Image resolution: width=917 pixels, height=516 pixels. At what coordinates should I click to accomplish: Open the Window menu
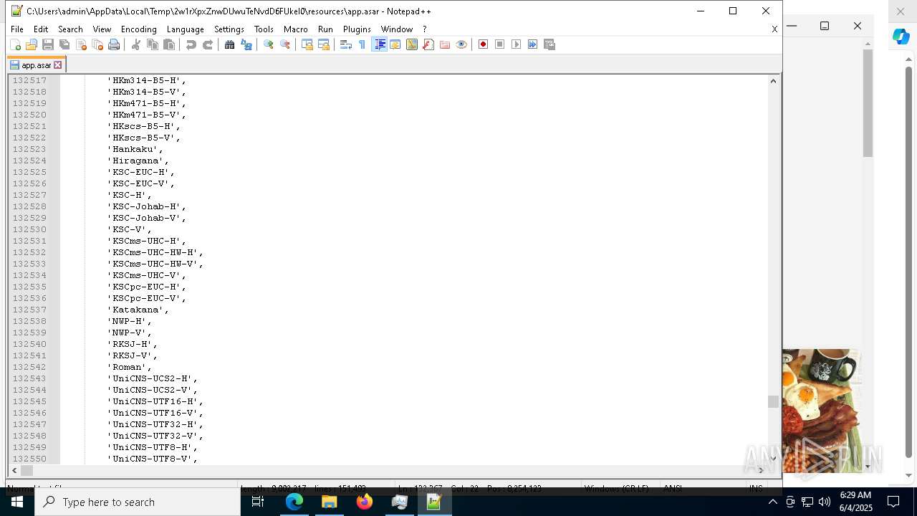(x=396, y=29)
